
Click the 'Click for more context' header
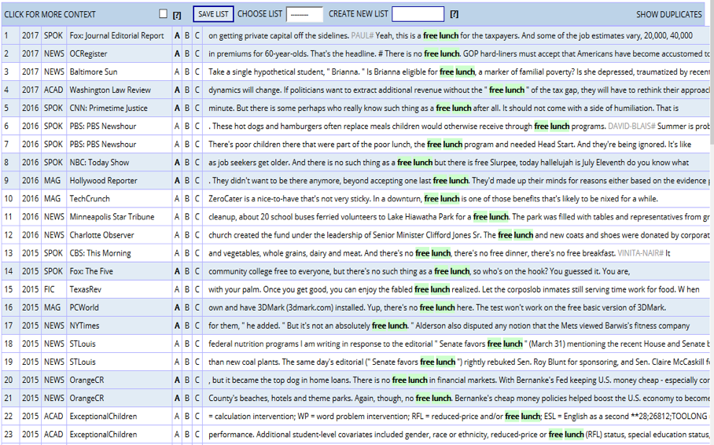click(x=50, y=14)
